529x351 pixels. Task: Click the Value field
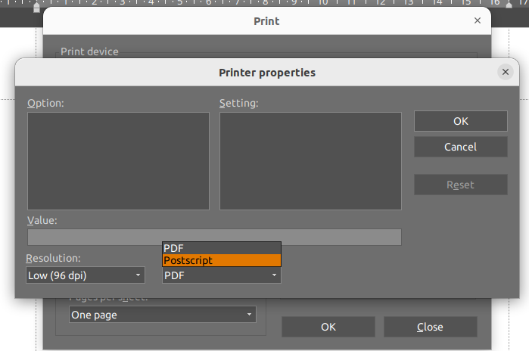pyautogui.click(x=214, y=237)
